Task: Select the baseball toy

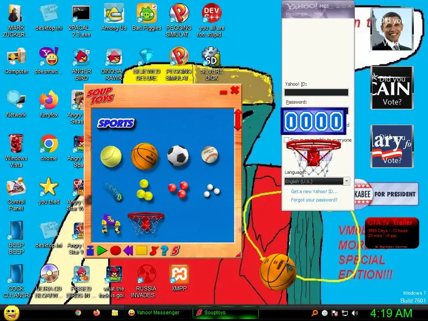Action: (x=210, y=155)
